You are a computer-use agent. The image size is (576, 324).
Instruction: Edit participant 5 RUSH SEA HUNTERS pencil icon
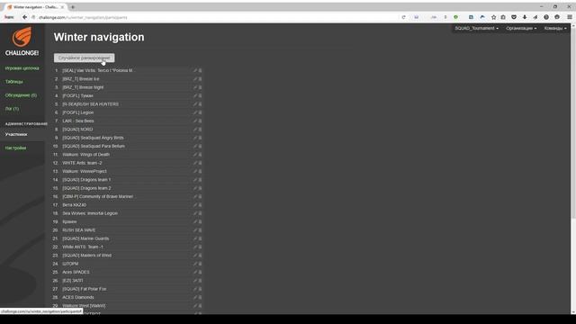195,104
